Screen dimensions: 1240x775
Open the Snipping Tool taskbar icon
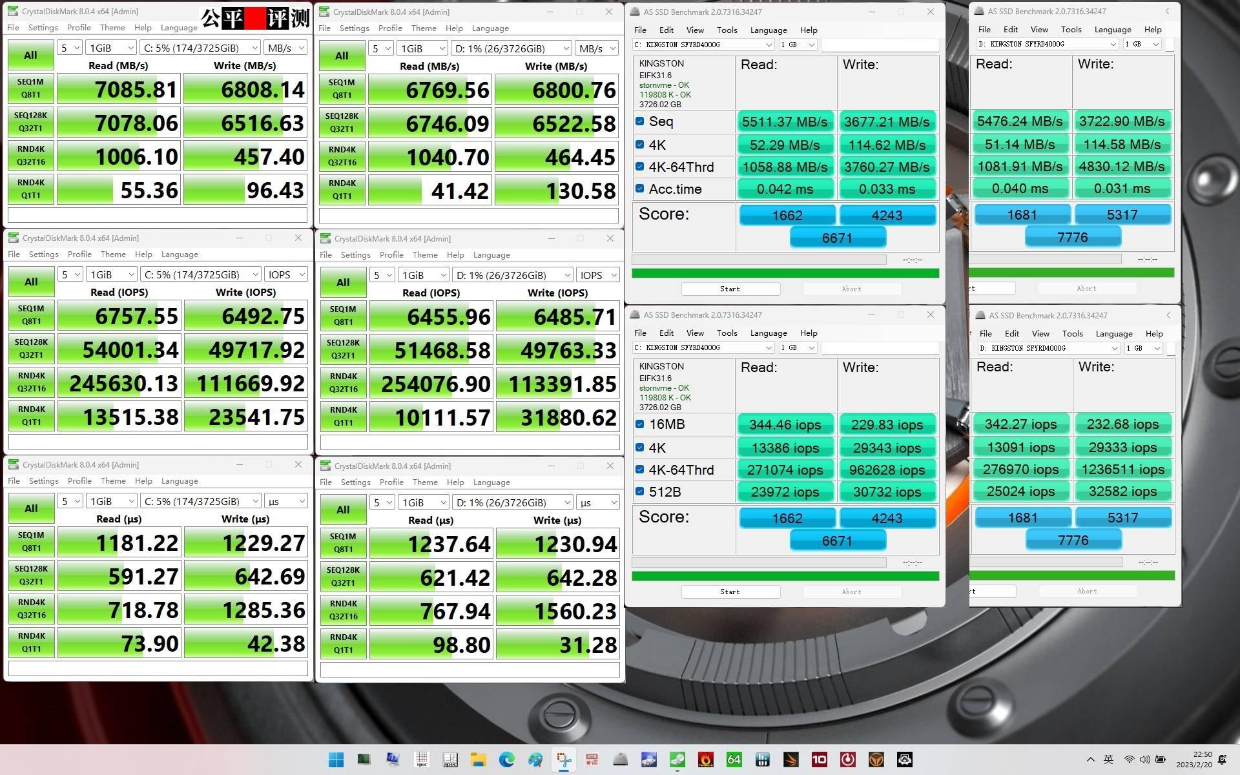click(563, 759)
